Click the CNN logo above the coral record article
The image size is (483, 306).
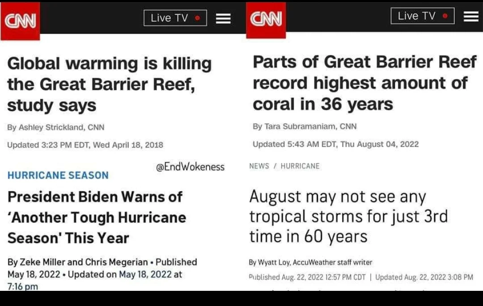pyautogui.click(x=266, y=19)
